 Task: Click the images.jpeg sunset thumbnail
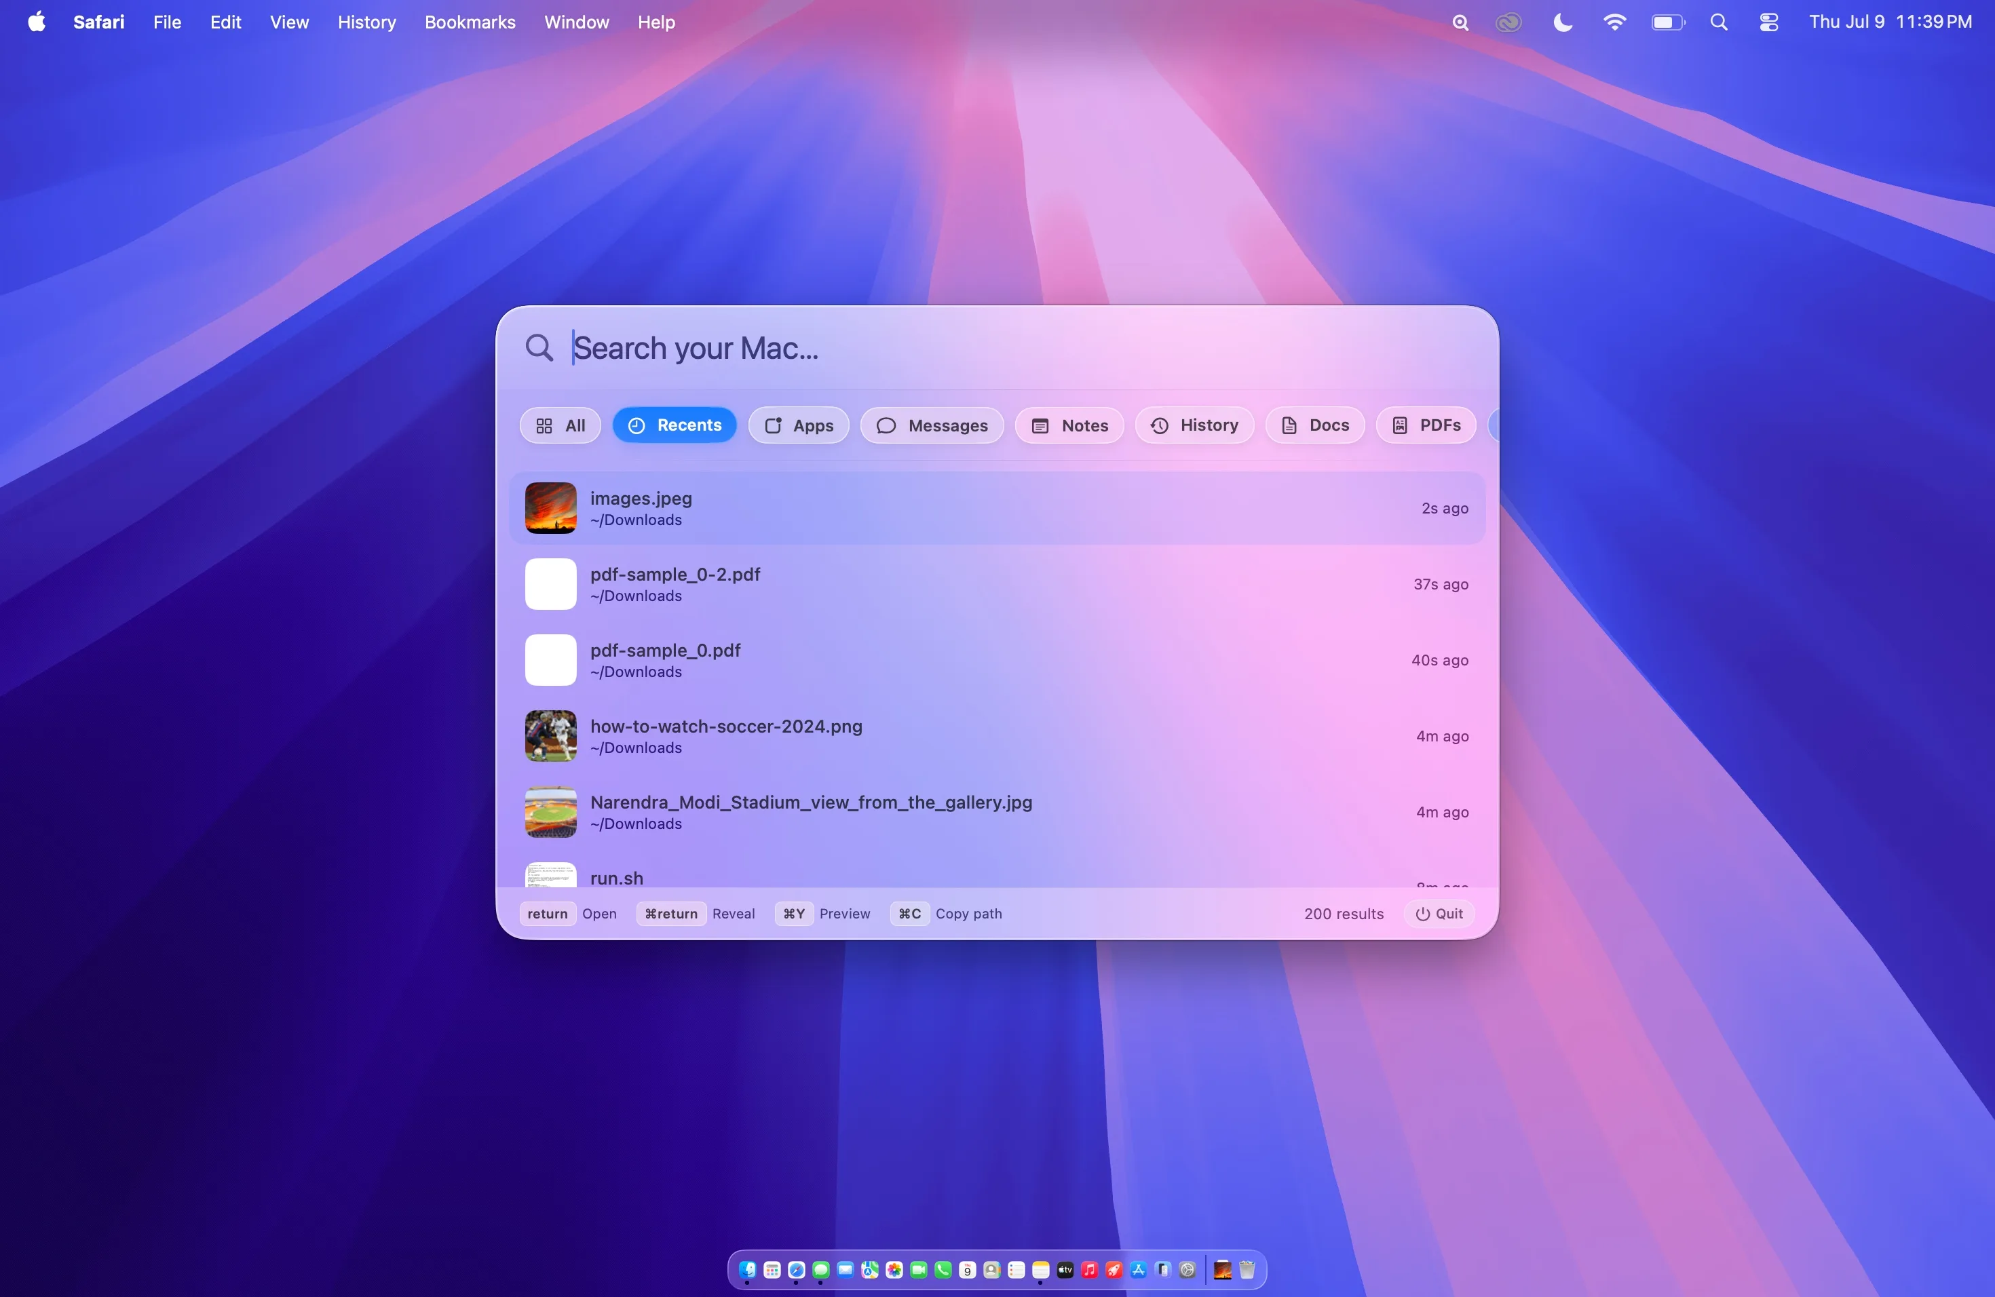tap(551, 507)
